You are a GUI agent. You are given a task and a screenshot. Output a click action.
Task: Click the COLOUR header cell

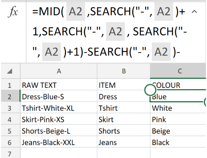click(178, 85)
